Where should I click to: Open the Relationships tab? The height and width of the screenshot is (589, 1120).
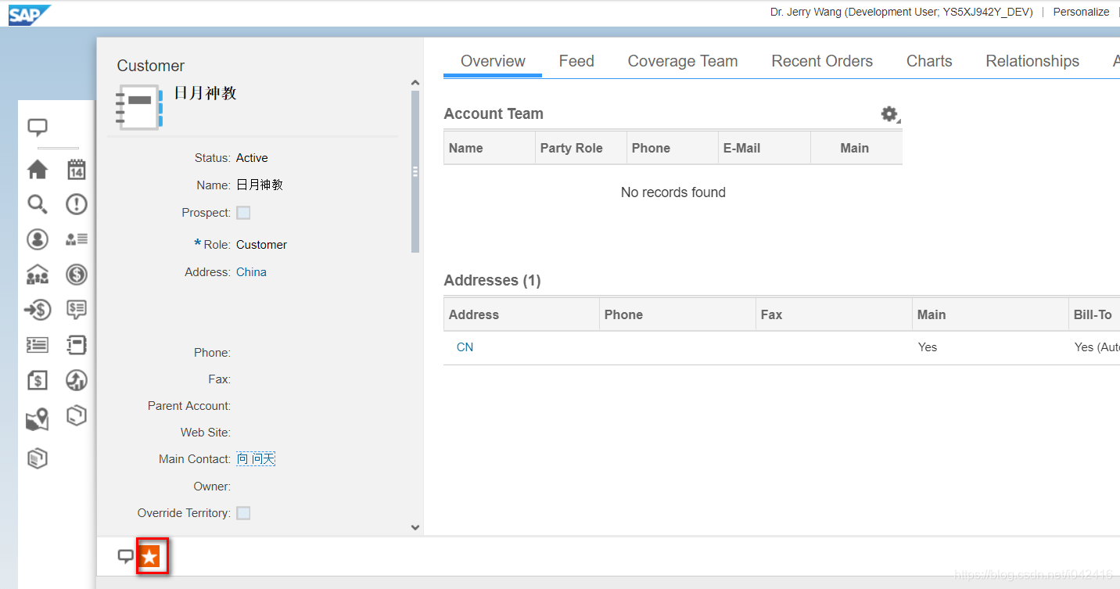click(1032, 61)
